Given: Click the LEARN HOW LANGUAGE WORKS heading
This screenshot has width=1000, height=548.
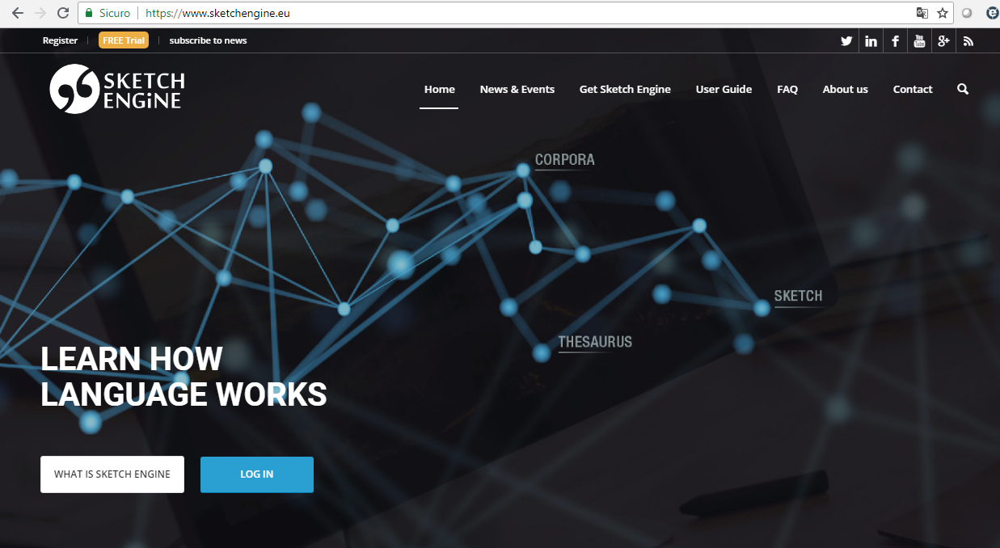Looking at the screenshot, I should tap(184, 377).
